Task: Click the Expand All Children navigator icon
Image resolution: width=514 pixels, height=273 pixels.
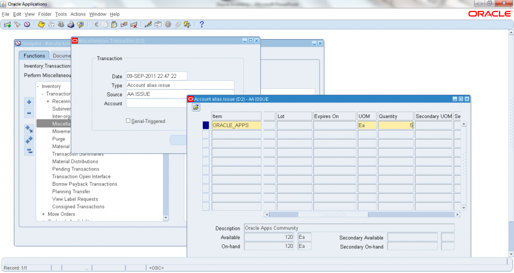Action: pos(30,140)
